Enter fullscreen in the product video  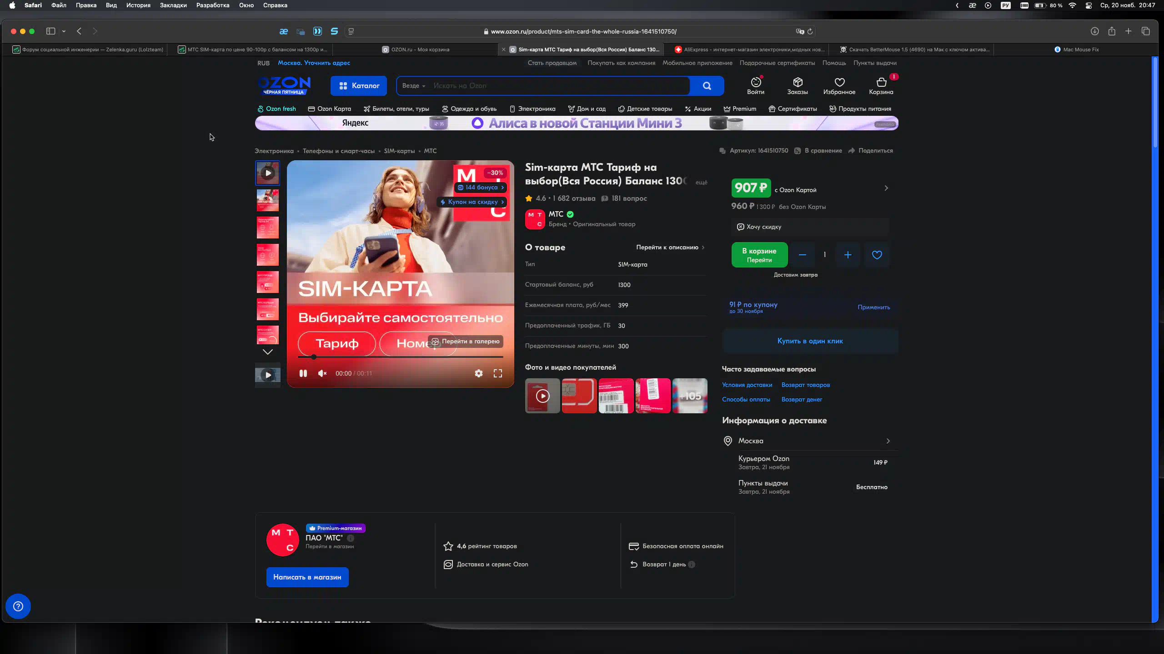coord(498,373)
